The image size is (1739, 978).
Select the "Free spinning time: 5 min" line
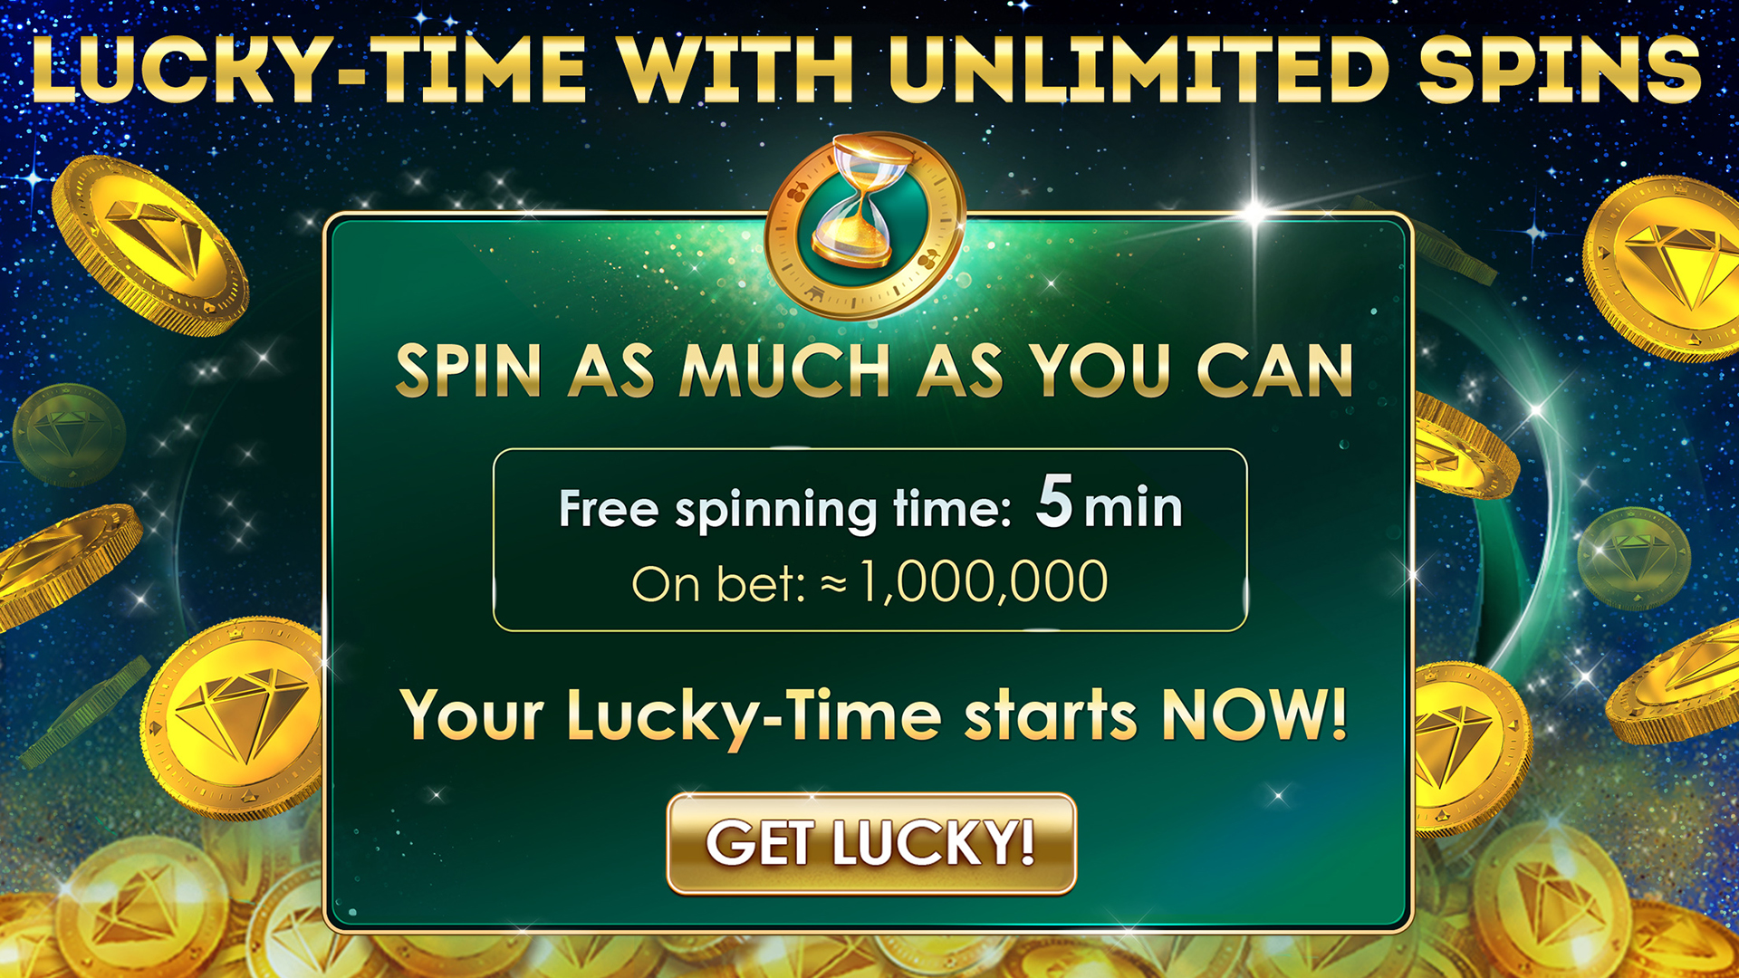tap(870, 503)
